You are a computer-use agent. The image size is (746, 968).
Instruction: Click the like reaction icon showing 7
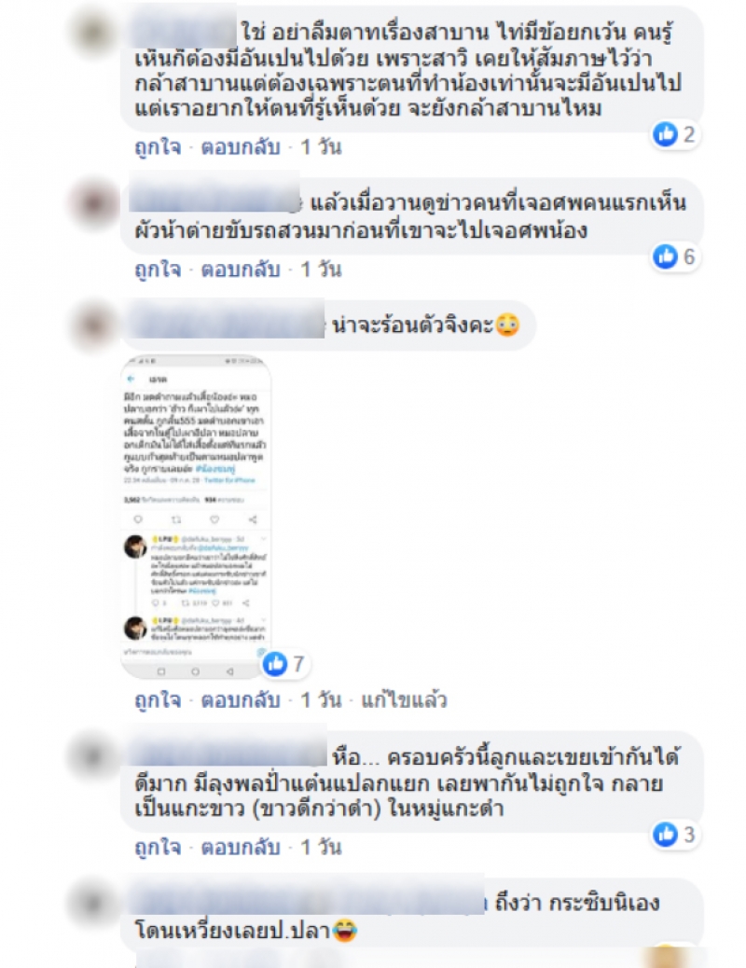(275, 664)
